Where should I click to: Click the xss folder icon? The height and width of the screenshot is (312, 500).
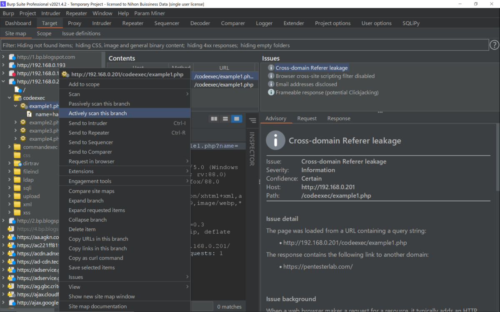click(x=17, y=213)
